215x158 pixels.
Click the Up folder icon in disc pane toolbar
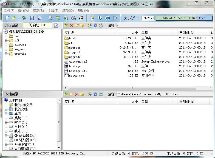(x=66, y=25)
